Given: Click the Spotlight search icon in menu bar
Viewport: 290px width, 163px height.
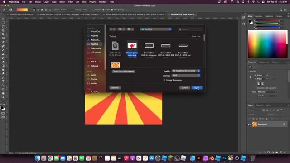Looking at the screenshot, I should coord(258,2).
